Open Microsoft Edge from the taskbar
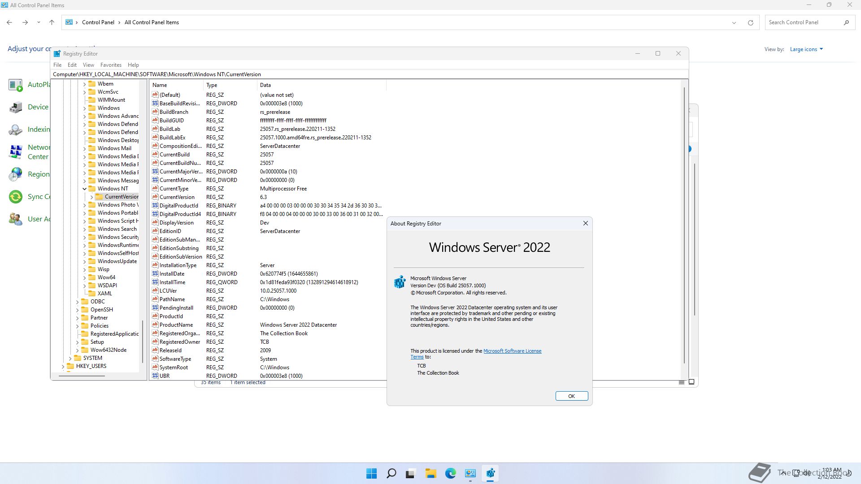The height and width of the screenshot is (484, 861). pyautogui.click(x=450, y=473)
